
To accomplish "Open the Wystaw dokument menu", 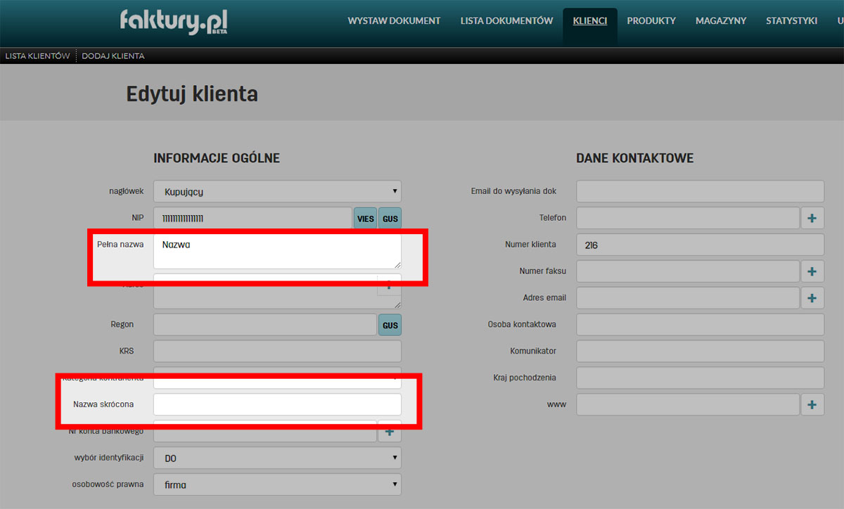I will click(394, 21).
